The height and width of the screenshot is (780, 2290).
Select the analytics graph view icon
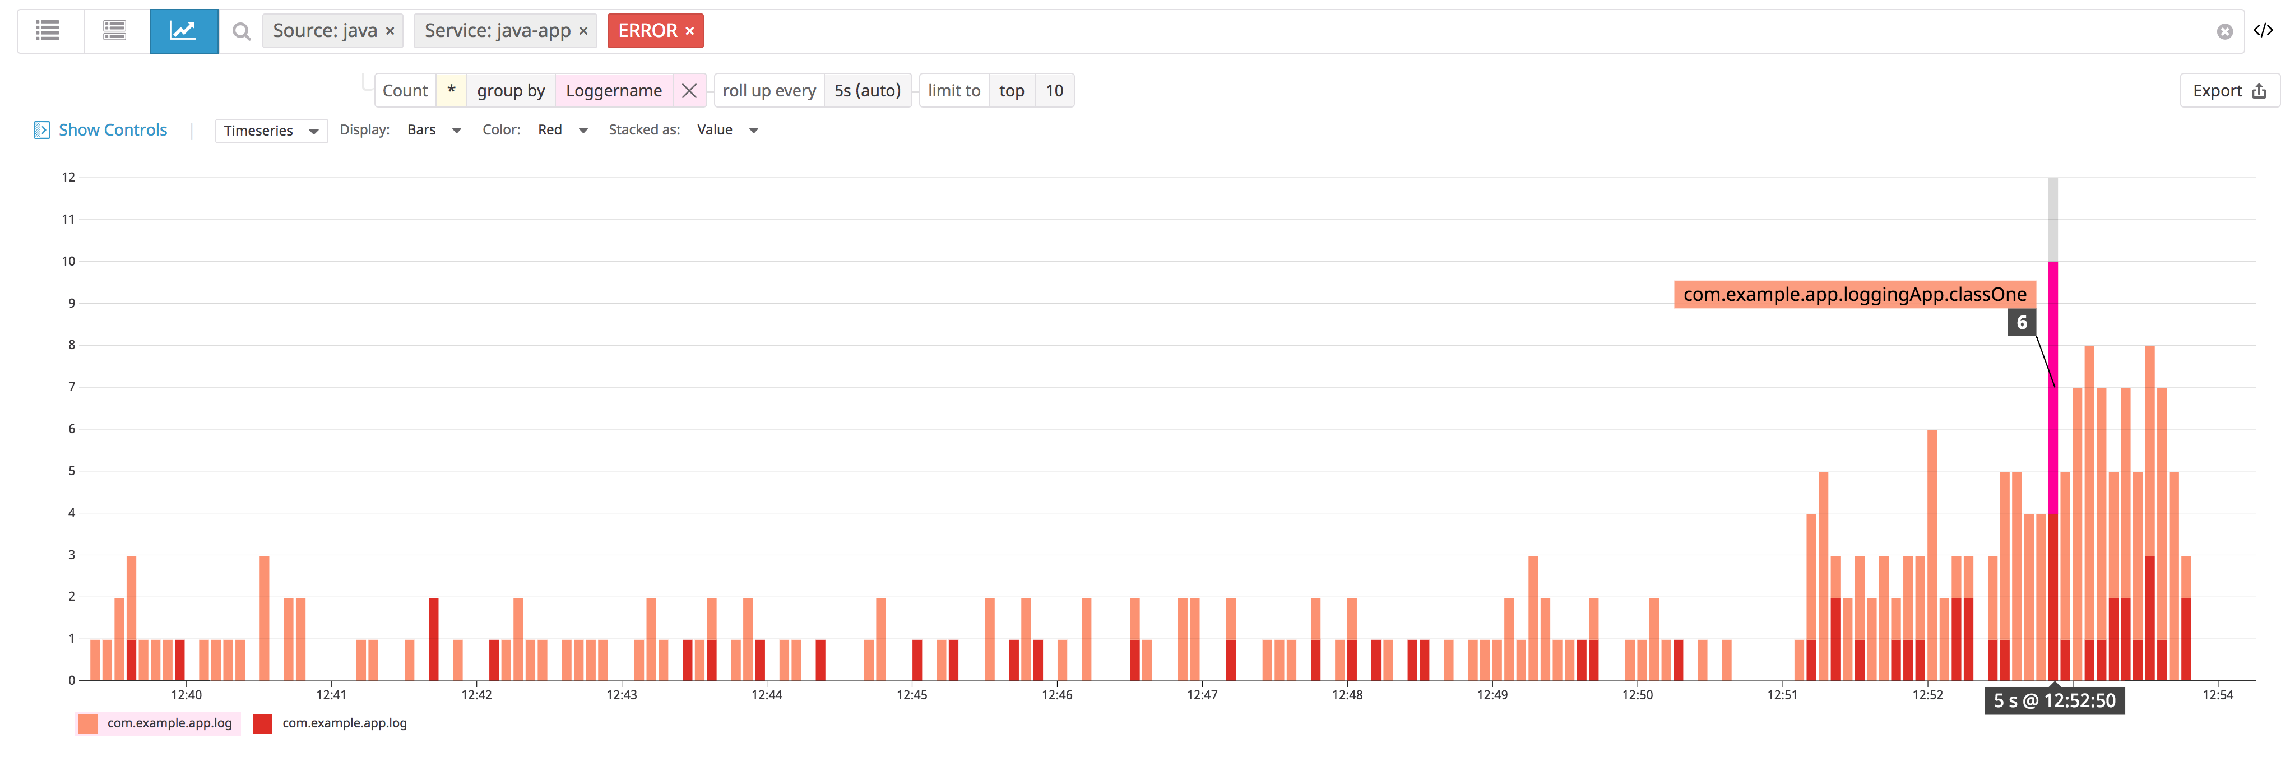183,31
